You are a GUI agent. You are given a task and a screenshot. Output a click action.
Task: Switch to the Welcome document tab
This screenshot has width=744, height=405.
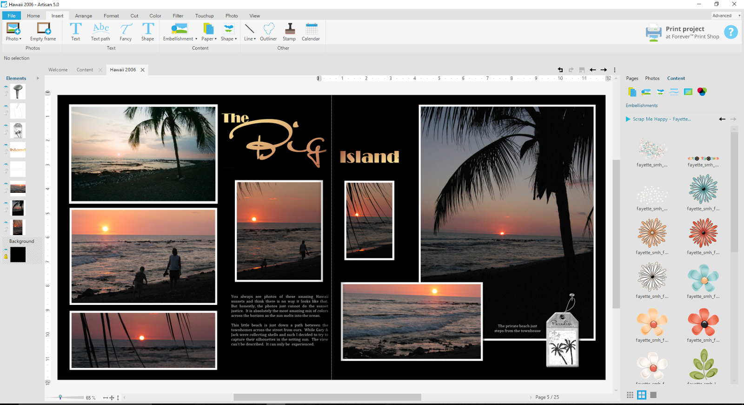(x=58, y=70)
